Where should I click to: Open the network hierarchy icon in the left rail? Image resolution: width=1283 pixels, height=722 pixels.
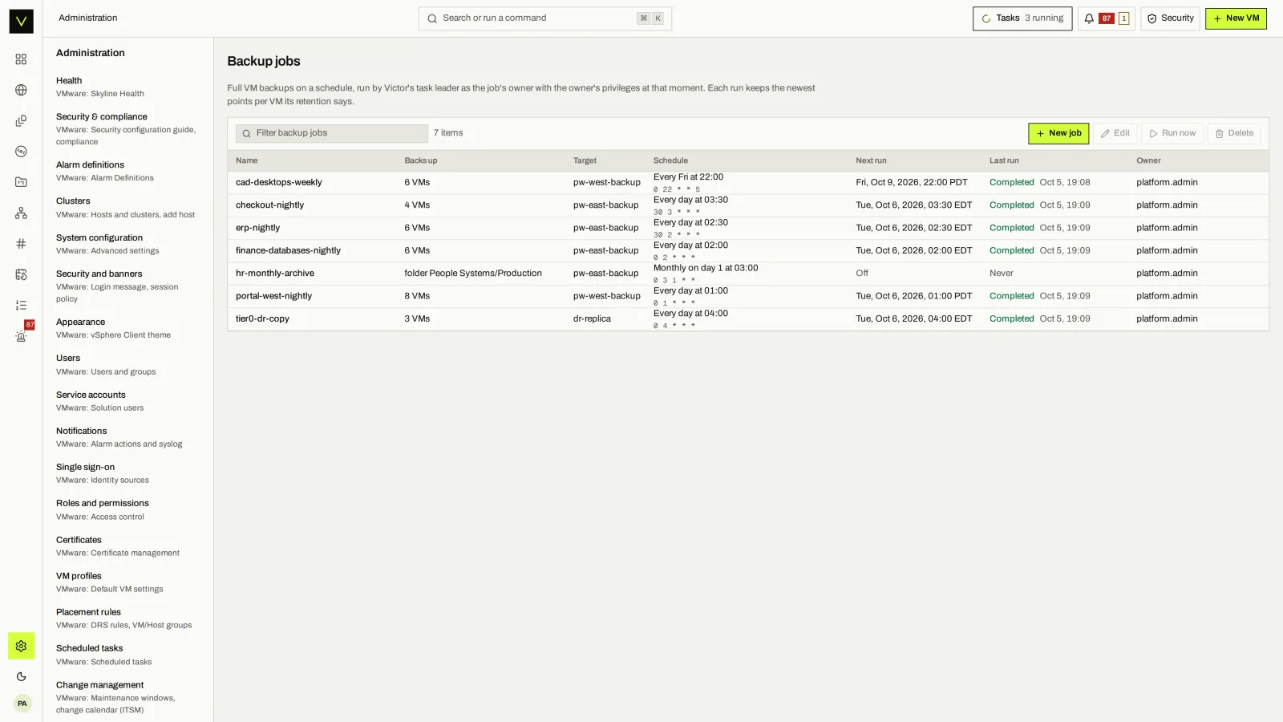[x=21, y=213]
